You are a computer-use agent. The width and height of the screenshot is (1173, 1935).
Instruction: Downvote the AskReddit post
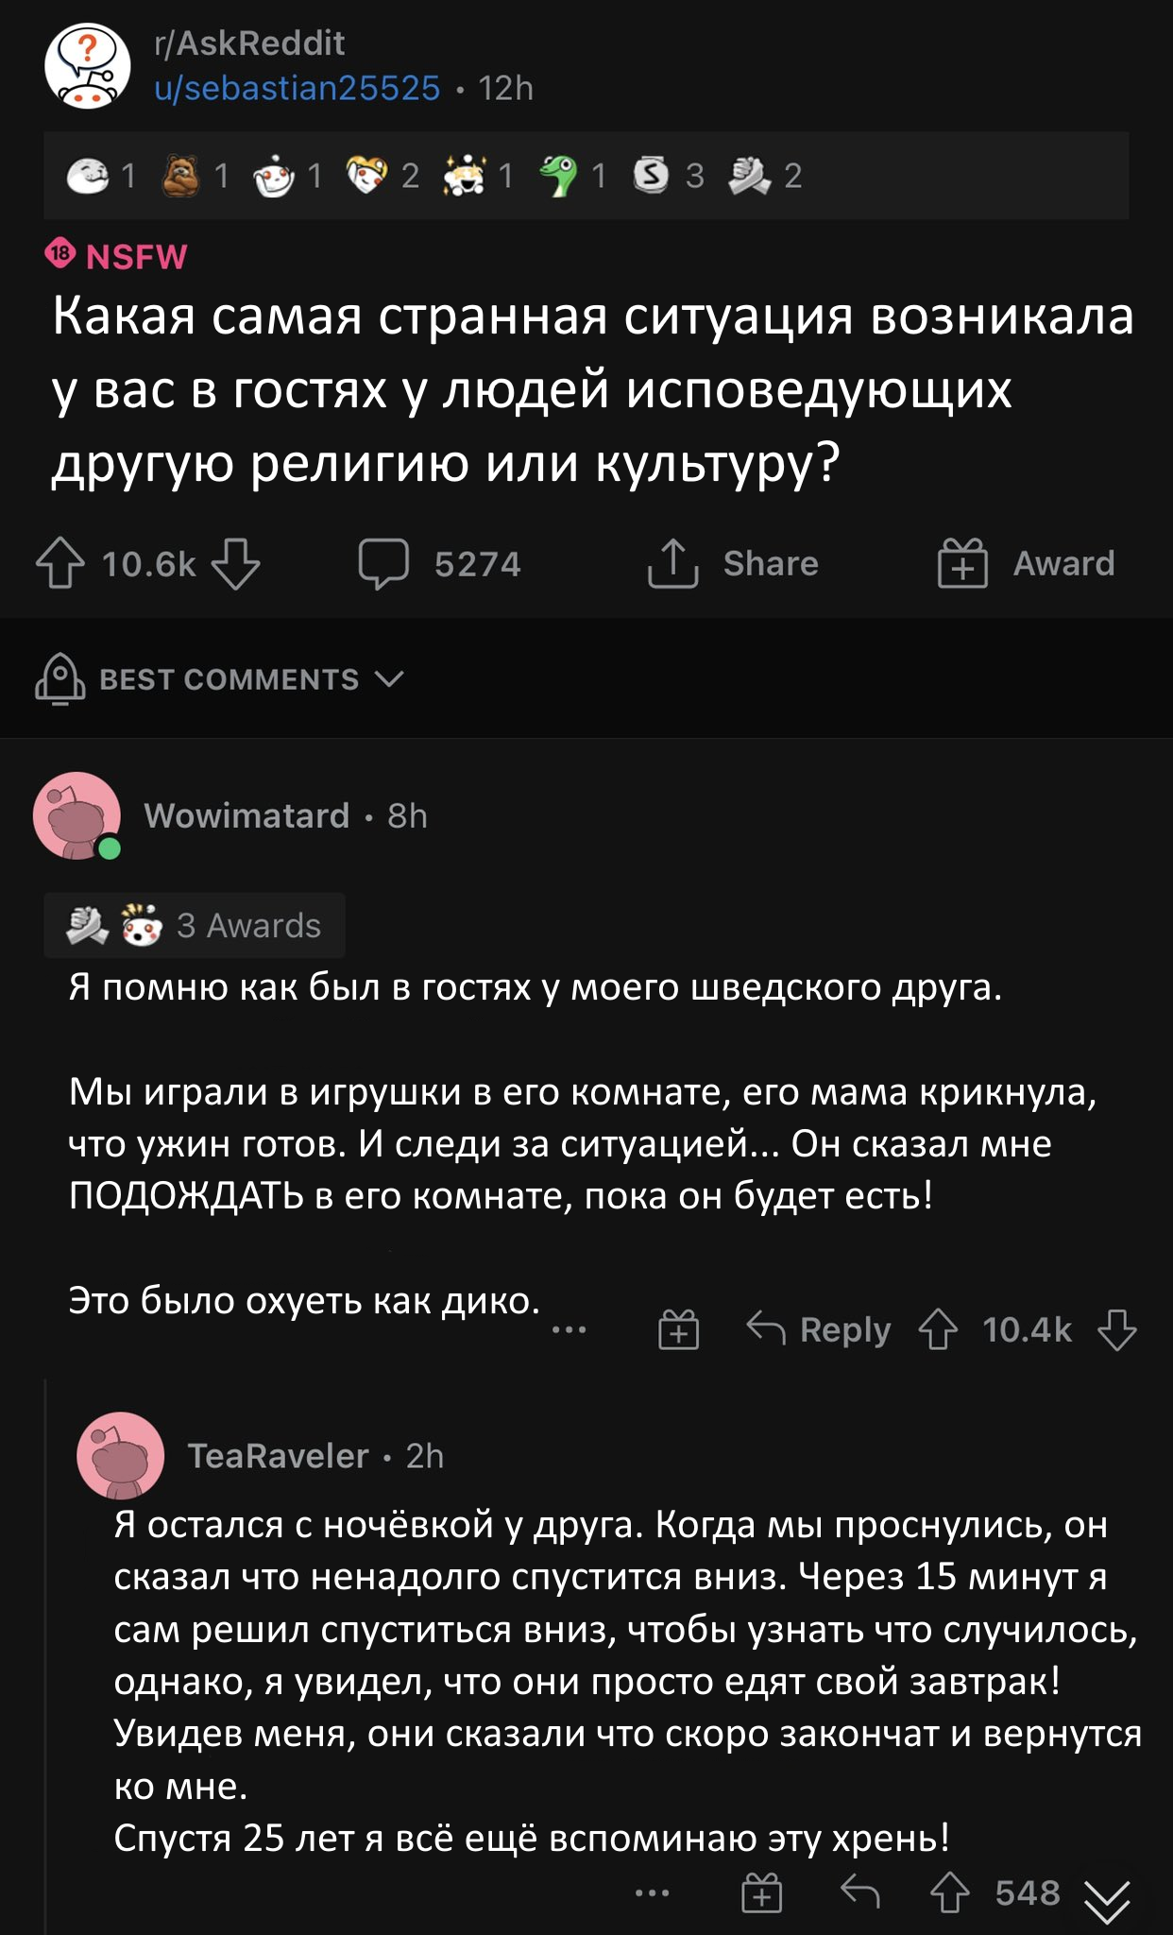point(235,563)
